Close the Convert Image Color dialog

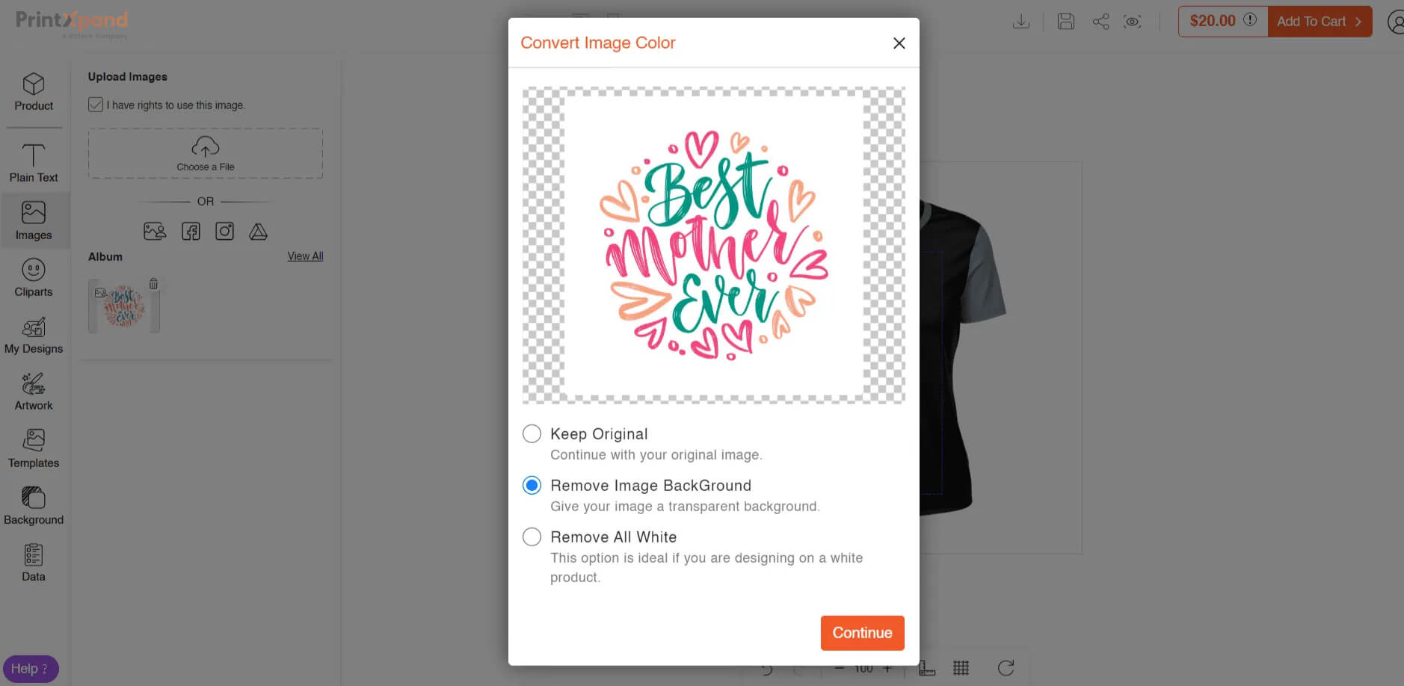point(899,43)
